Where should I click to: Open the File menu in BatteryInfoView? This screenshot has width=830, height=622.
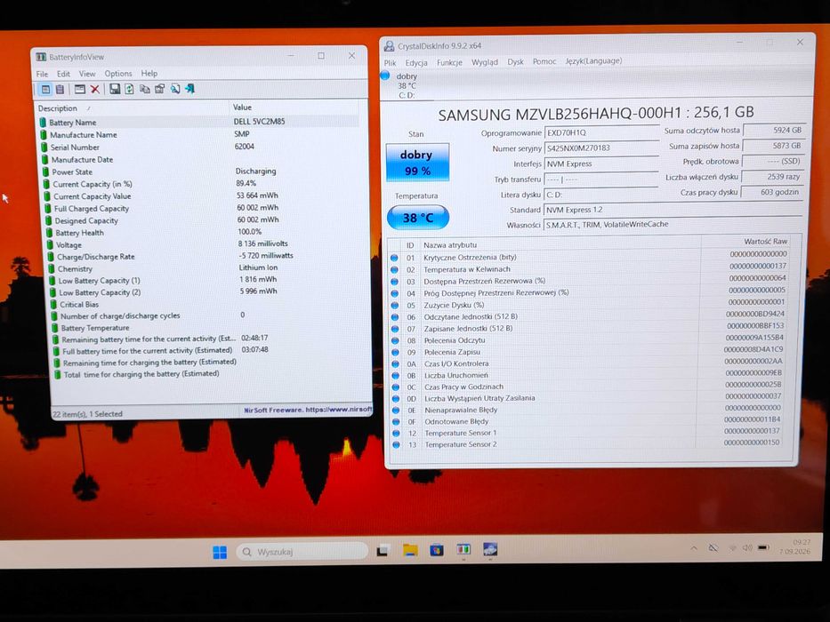42,74
